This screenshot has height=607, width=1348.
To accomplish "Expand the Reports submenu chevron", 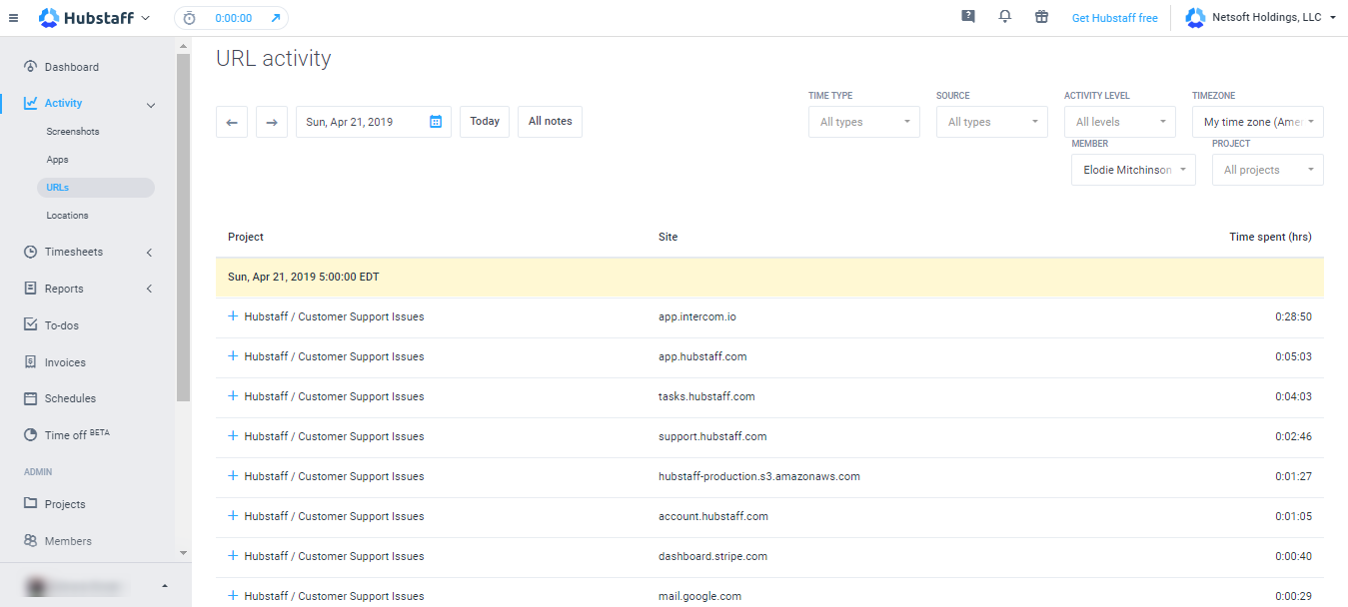I will 150,290.
